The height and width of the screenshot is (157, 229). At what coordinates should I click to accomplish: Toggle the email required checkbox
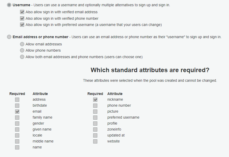click(17, 112)
